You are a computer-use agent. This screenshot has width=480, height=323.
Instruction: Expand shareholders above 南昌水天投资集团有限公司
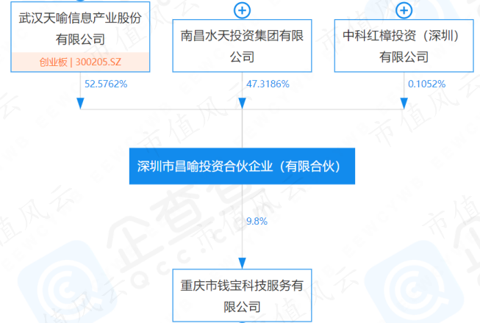click(x=242, y=11)
